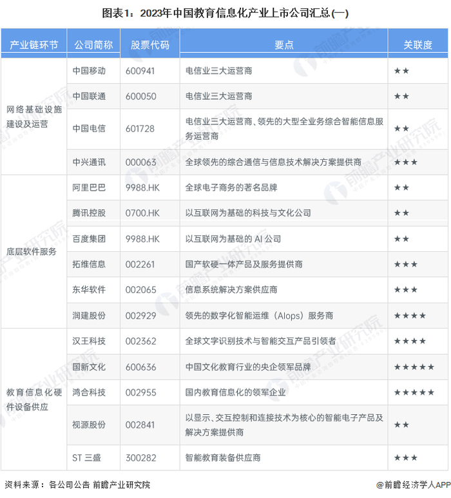Click company name '拓维信息'
451x498 pixels.
(x=89, y=264)
